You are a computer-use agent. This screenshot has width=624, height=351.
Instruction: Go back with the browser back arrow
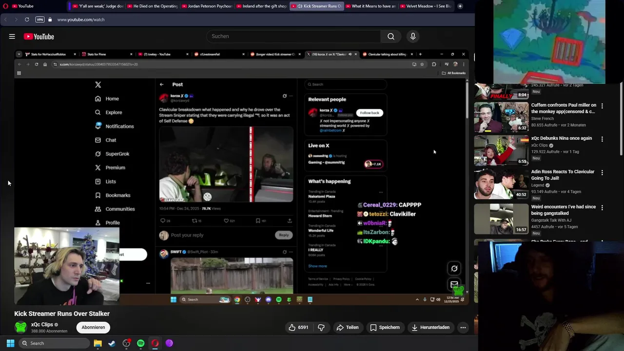pyautogui.click(x=5, y=19)
